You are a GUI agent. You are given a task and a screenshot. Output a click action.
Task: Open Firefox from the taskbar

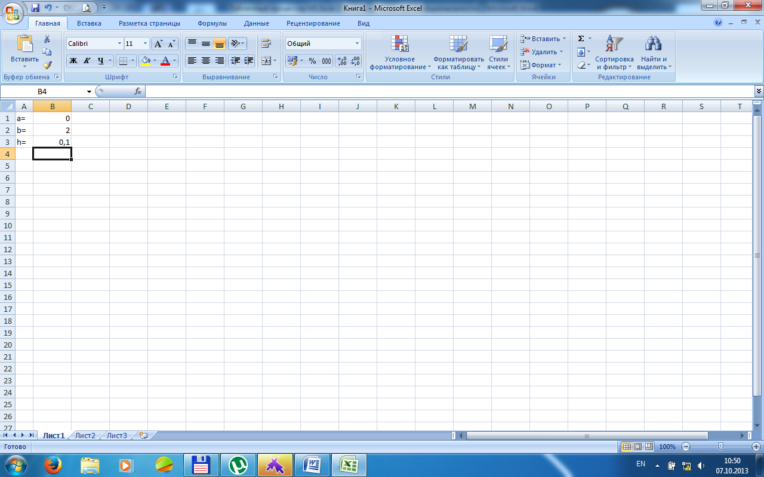(53, 464)
